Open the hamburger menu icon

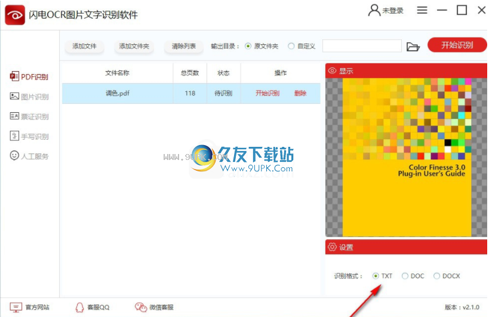pyautogui.click(x=422, y=10)
